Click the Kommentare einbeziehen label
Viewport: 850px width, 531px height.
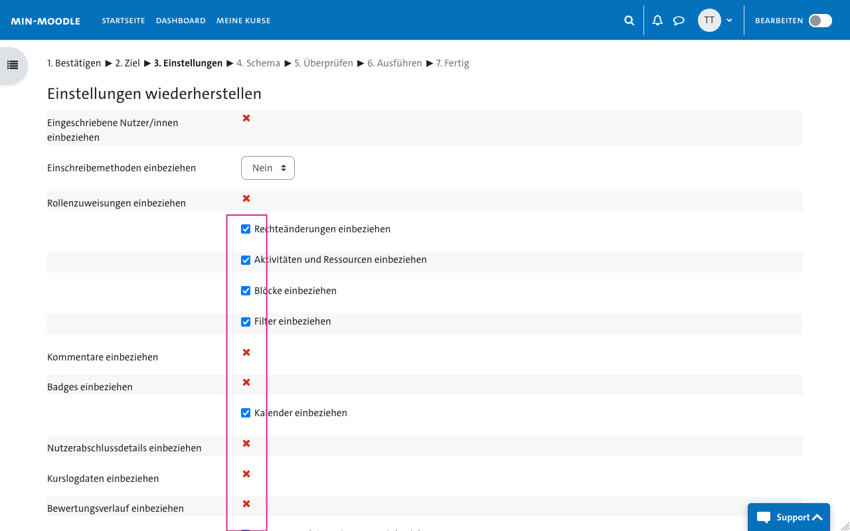[102, 357]
